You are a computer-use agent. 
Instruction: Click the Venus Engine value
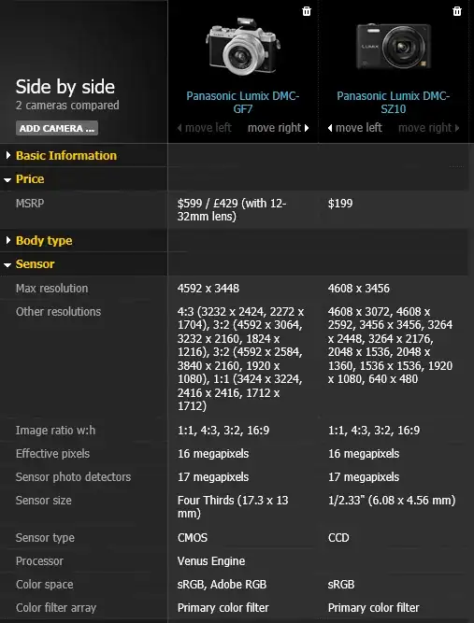coord(211,561)
